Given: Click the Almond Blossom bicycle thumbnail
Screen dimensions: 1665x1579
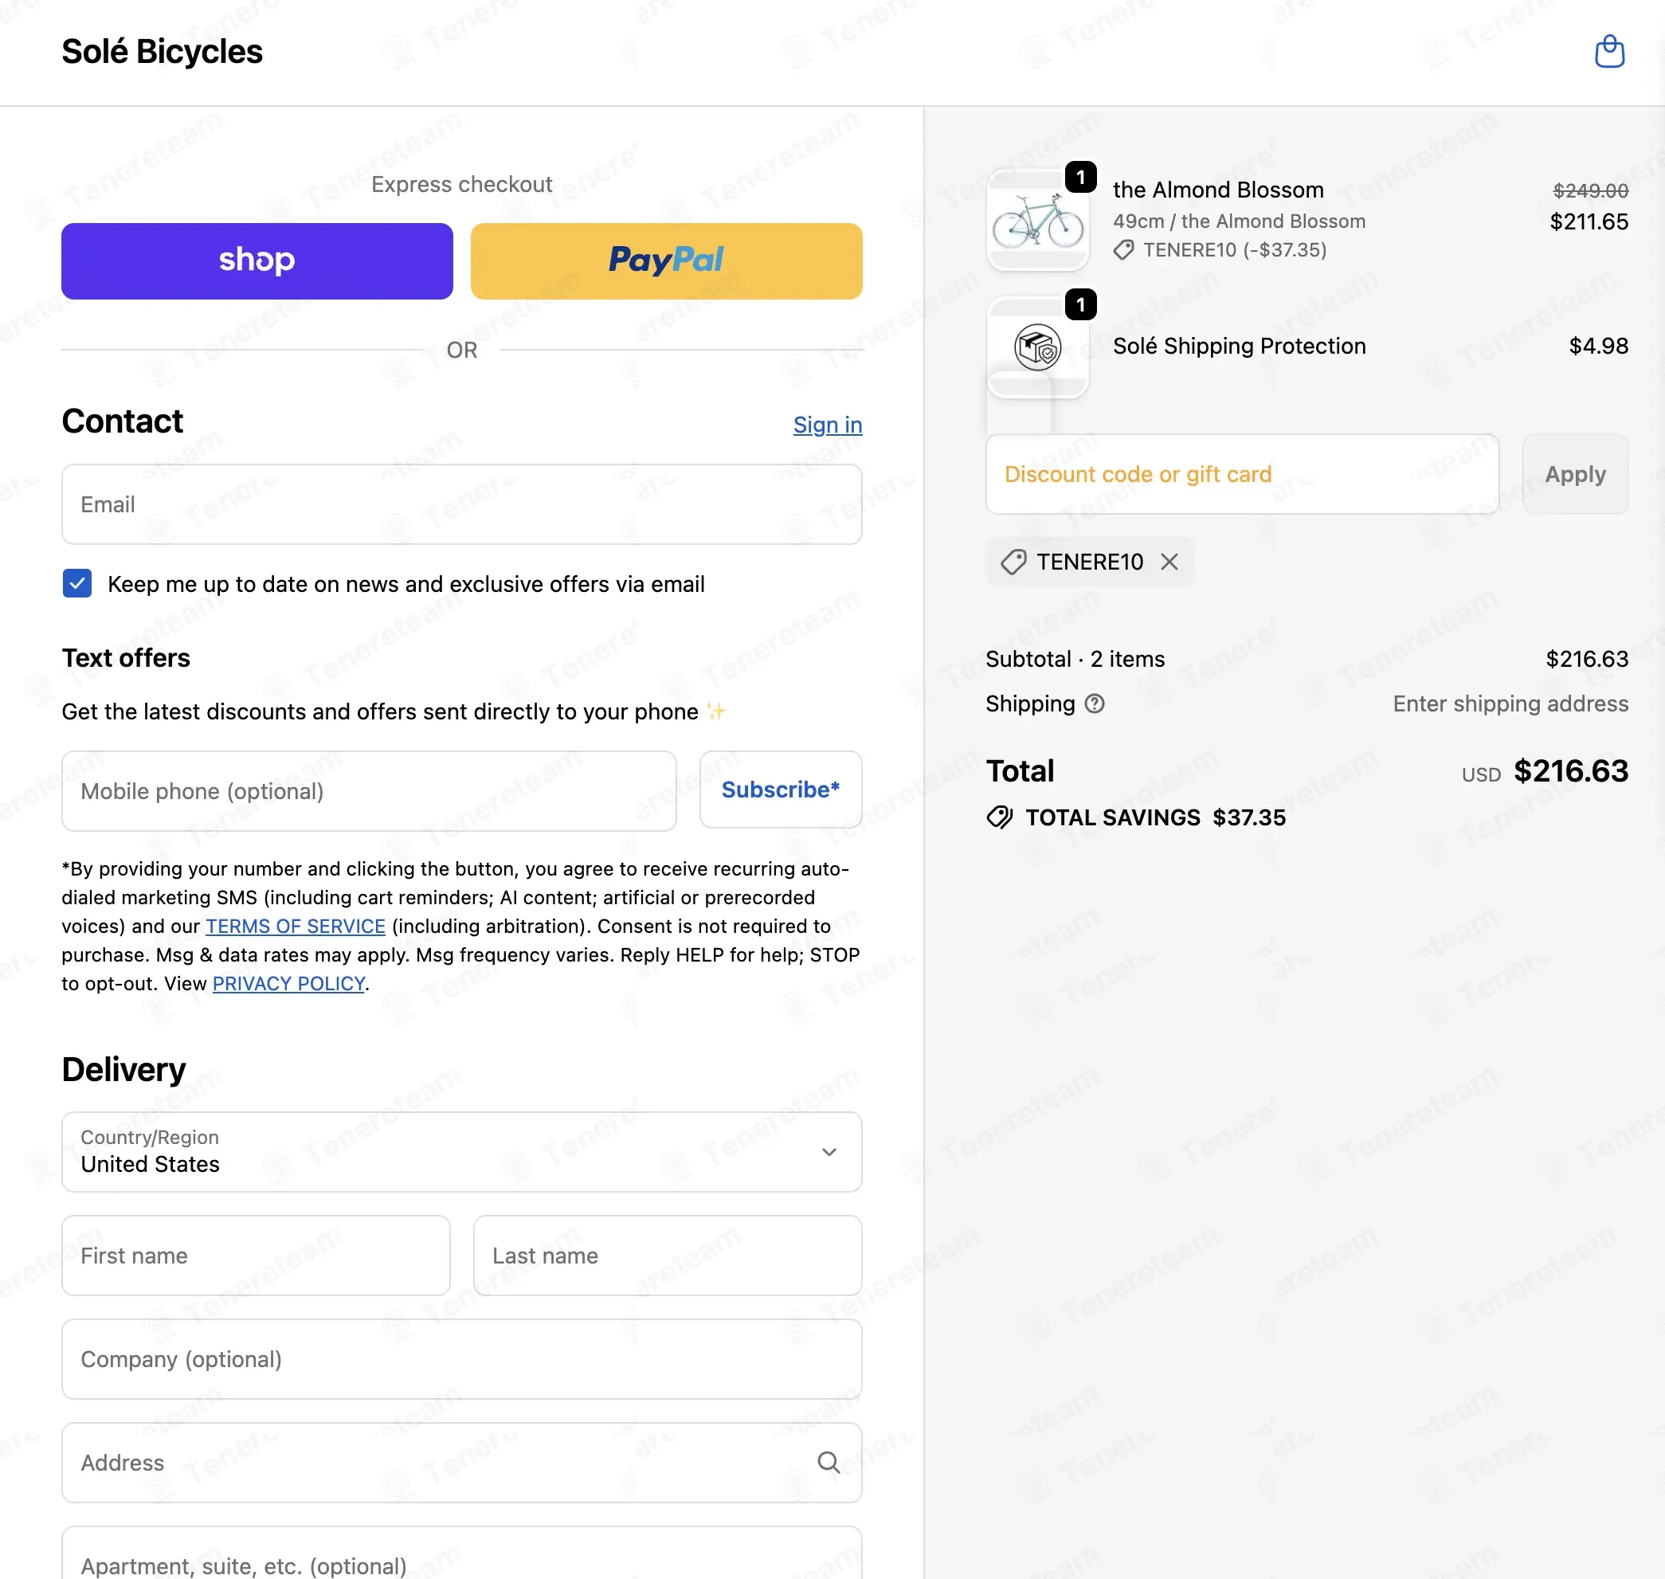Looking at the screenshot, I should (x=1037, y=221).
